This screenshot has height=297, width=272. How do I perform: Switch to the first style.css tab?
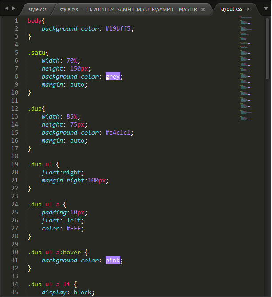[x=37, y=9]
